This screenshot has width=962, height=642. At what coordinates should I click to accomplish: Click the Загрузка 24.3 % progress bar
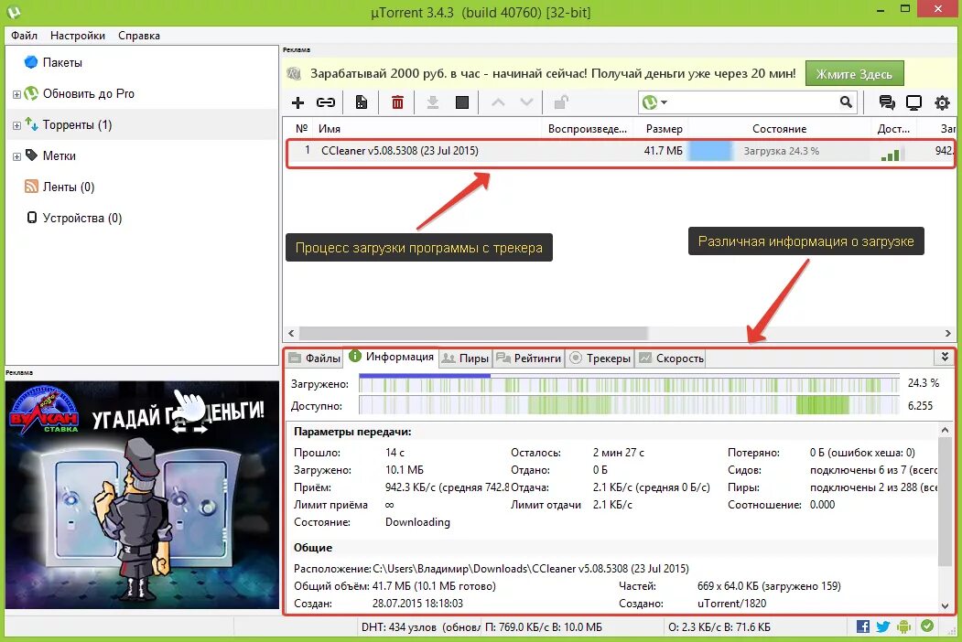click(779, 151)
